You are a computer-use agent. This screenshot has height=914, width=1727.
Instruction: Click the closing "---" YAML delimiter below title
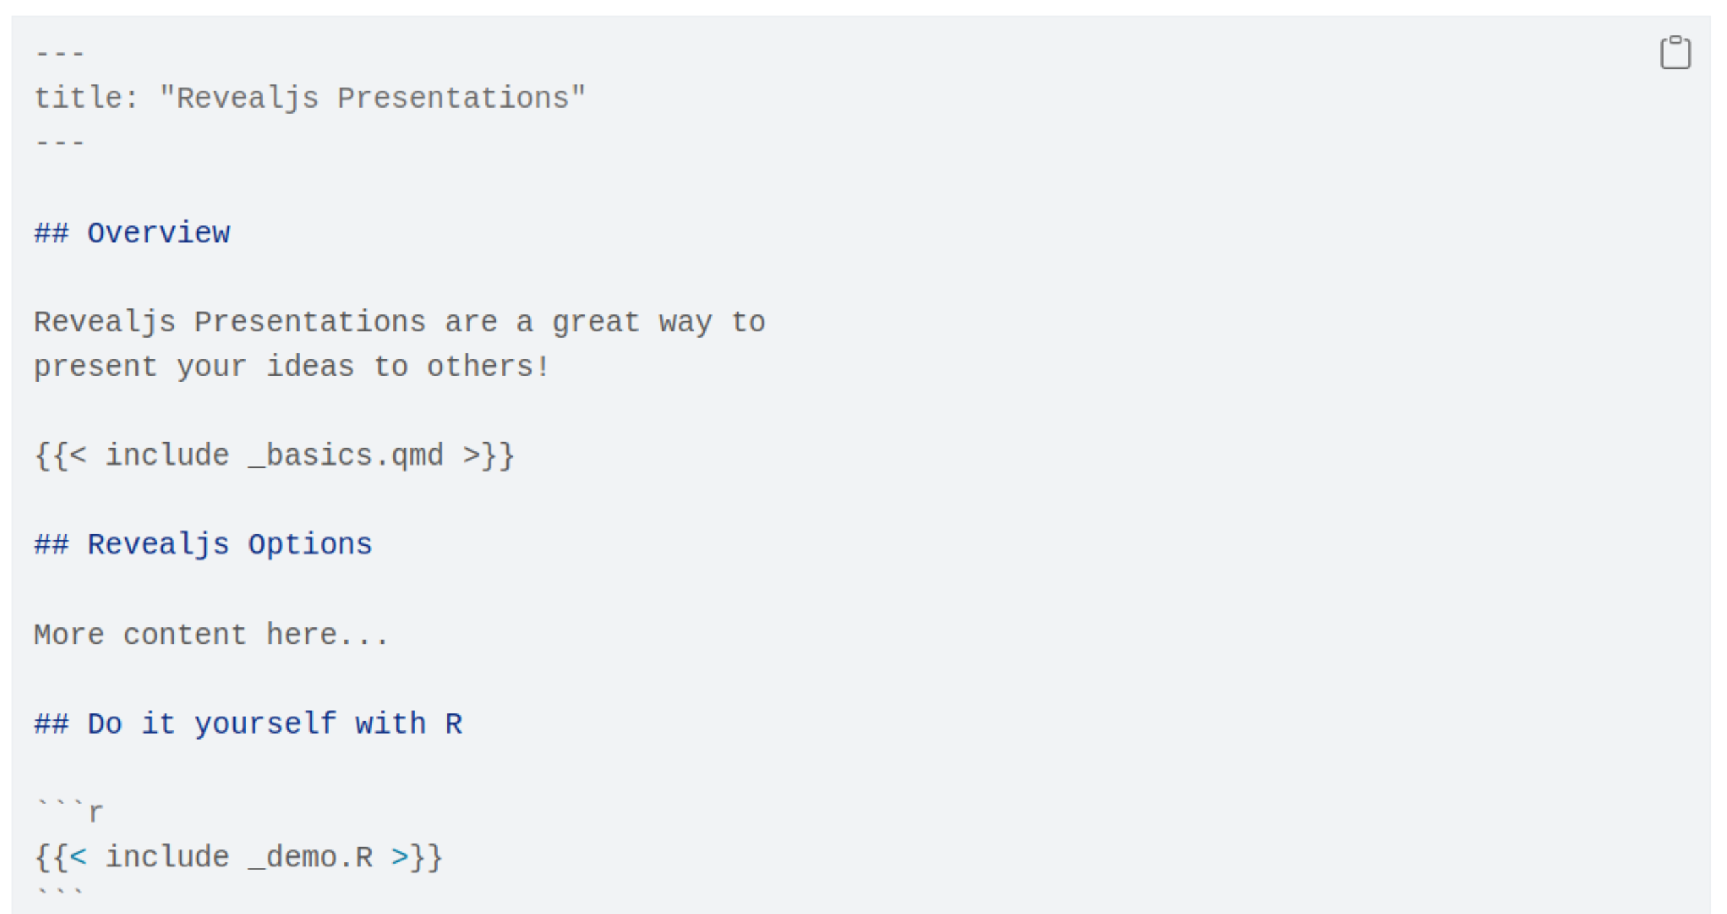click(x=60, y=144)
